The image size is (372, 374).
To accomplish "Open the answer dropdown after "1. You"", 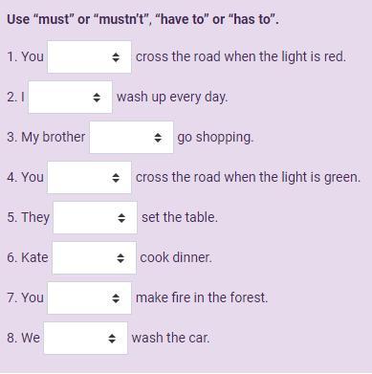I will coord(89,56).
